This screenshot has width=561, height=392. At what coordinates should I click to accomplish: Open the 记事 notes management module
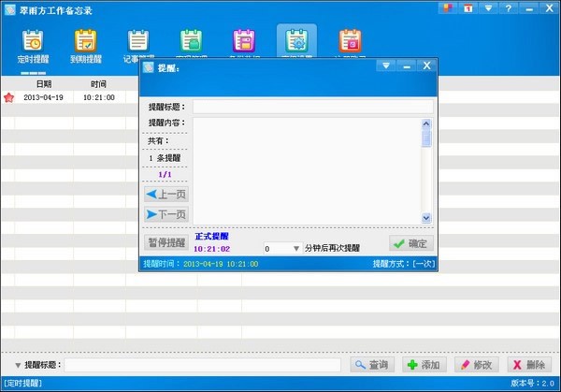point(138,47)
